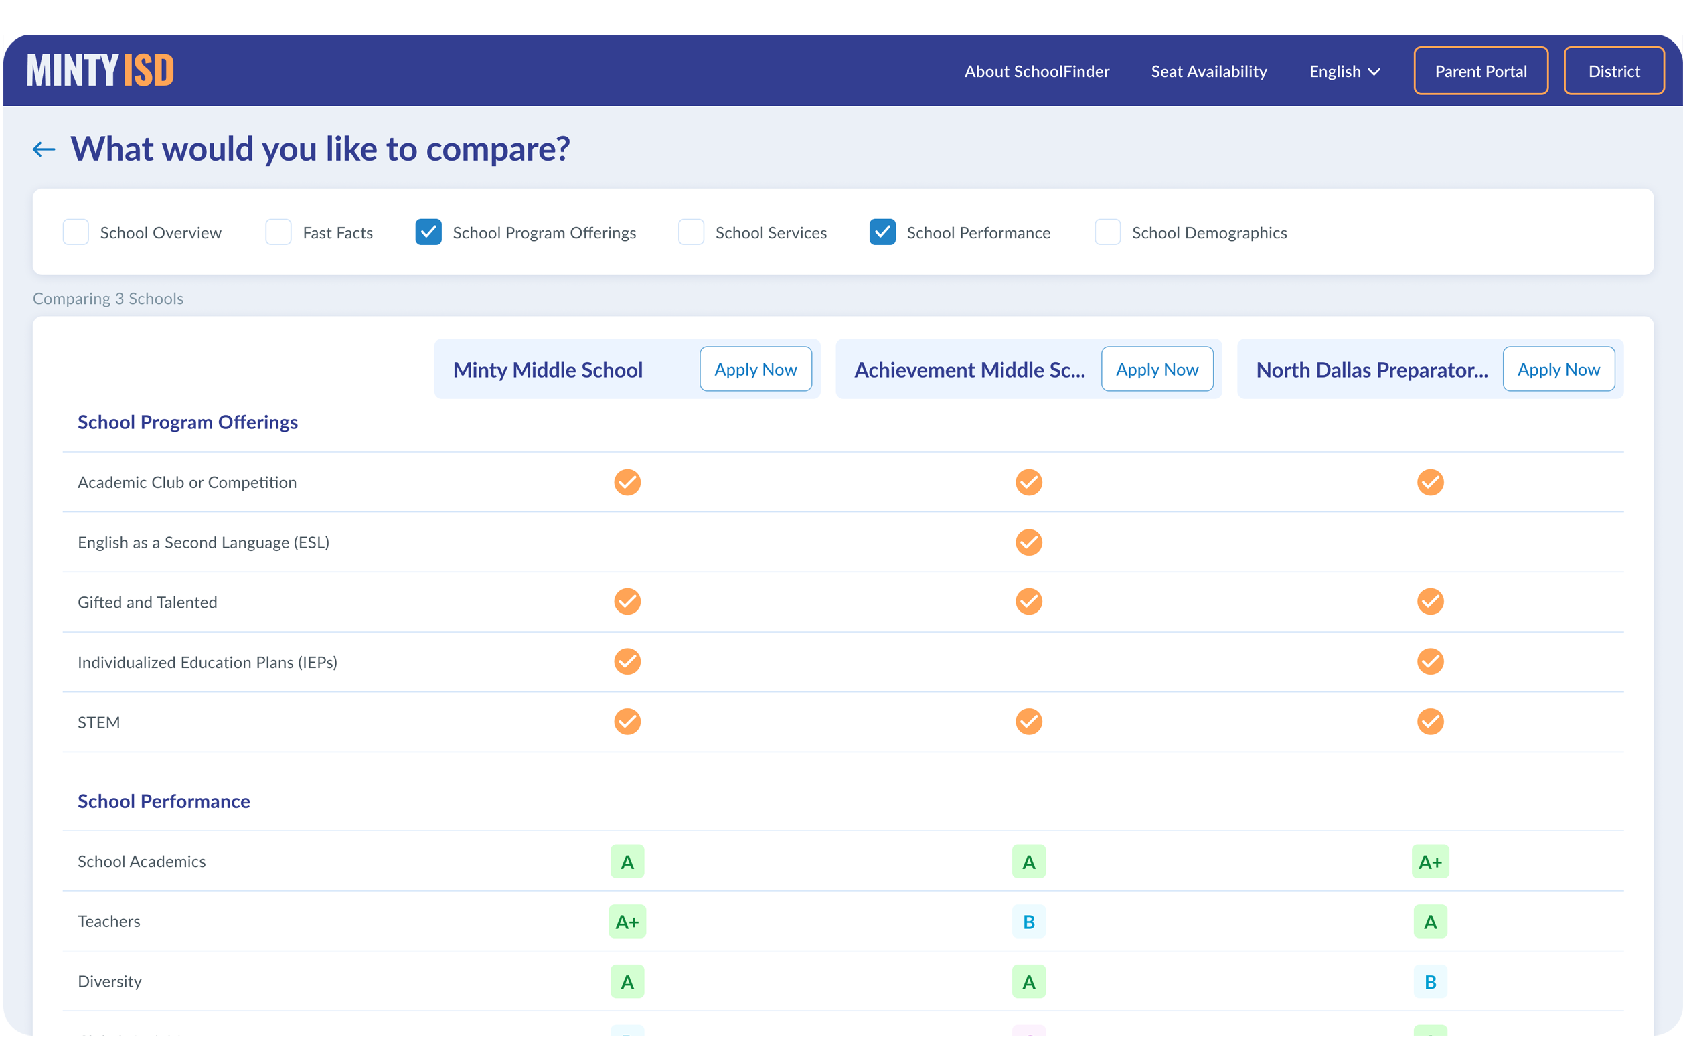The height and width of the screenshot is (1059, 1687).
Task: Click the back arrow next to heading
Action: 44,149
